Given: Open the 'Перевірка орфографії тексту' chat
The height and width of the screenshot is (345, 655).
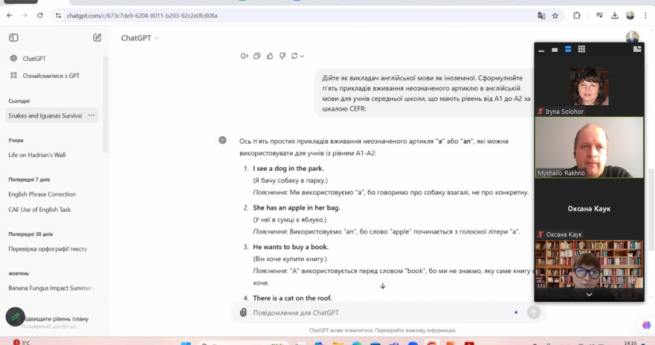Looking at the screenshot, I should click(x=48, y=249).
